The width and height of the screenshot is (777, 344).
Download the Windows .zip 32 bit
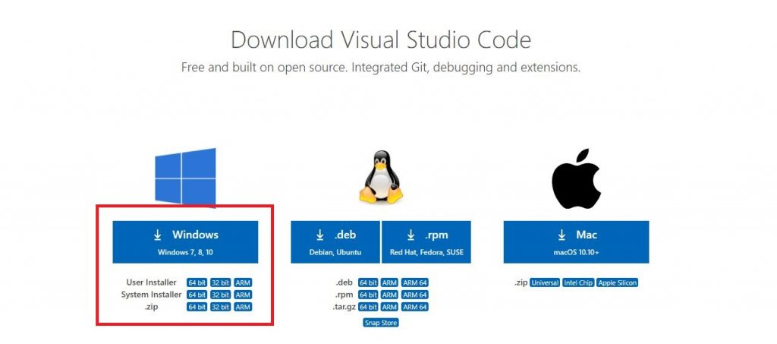click(x=220, y=307)
